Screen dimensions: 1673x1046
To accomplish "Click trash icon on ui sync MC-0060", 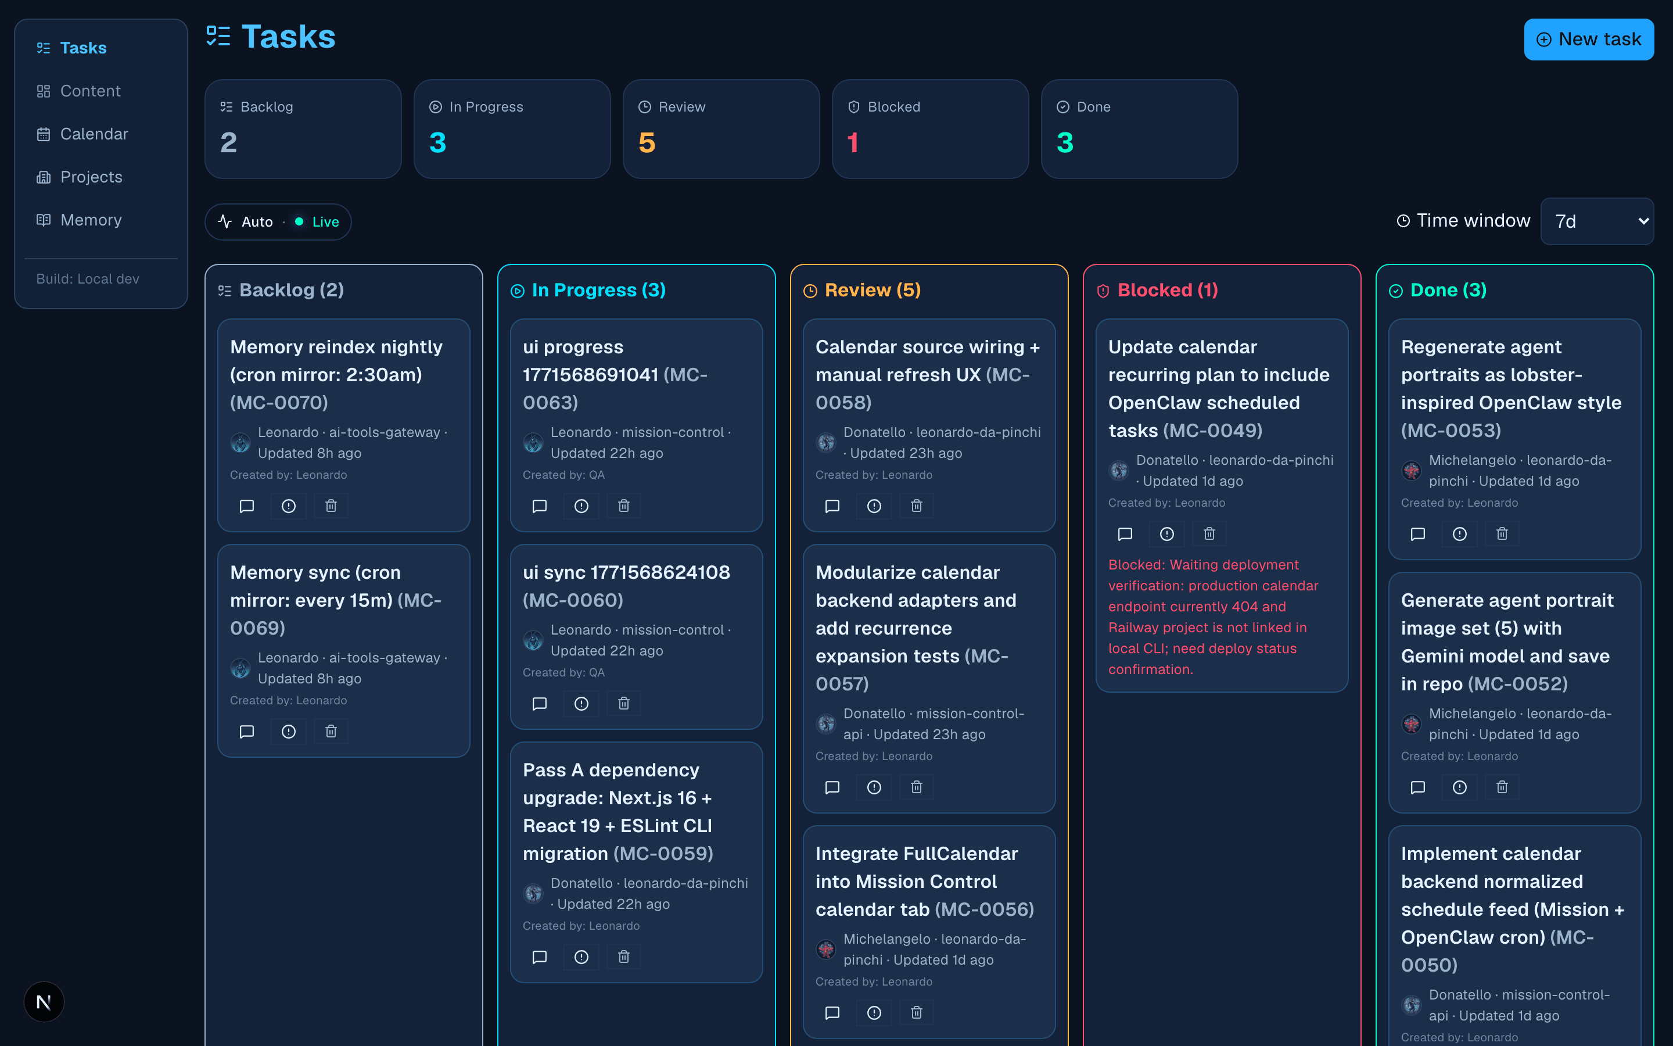I will (x=623, y=704).
